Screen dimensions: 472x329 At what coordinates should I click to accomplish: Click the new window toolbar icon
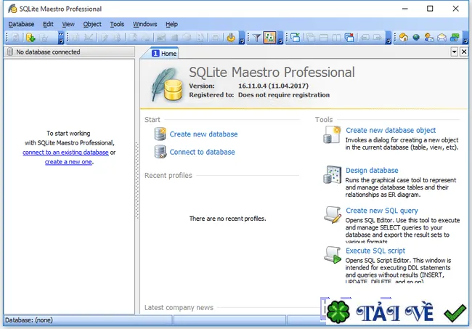click(x=296, y=38)
